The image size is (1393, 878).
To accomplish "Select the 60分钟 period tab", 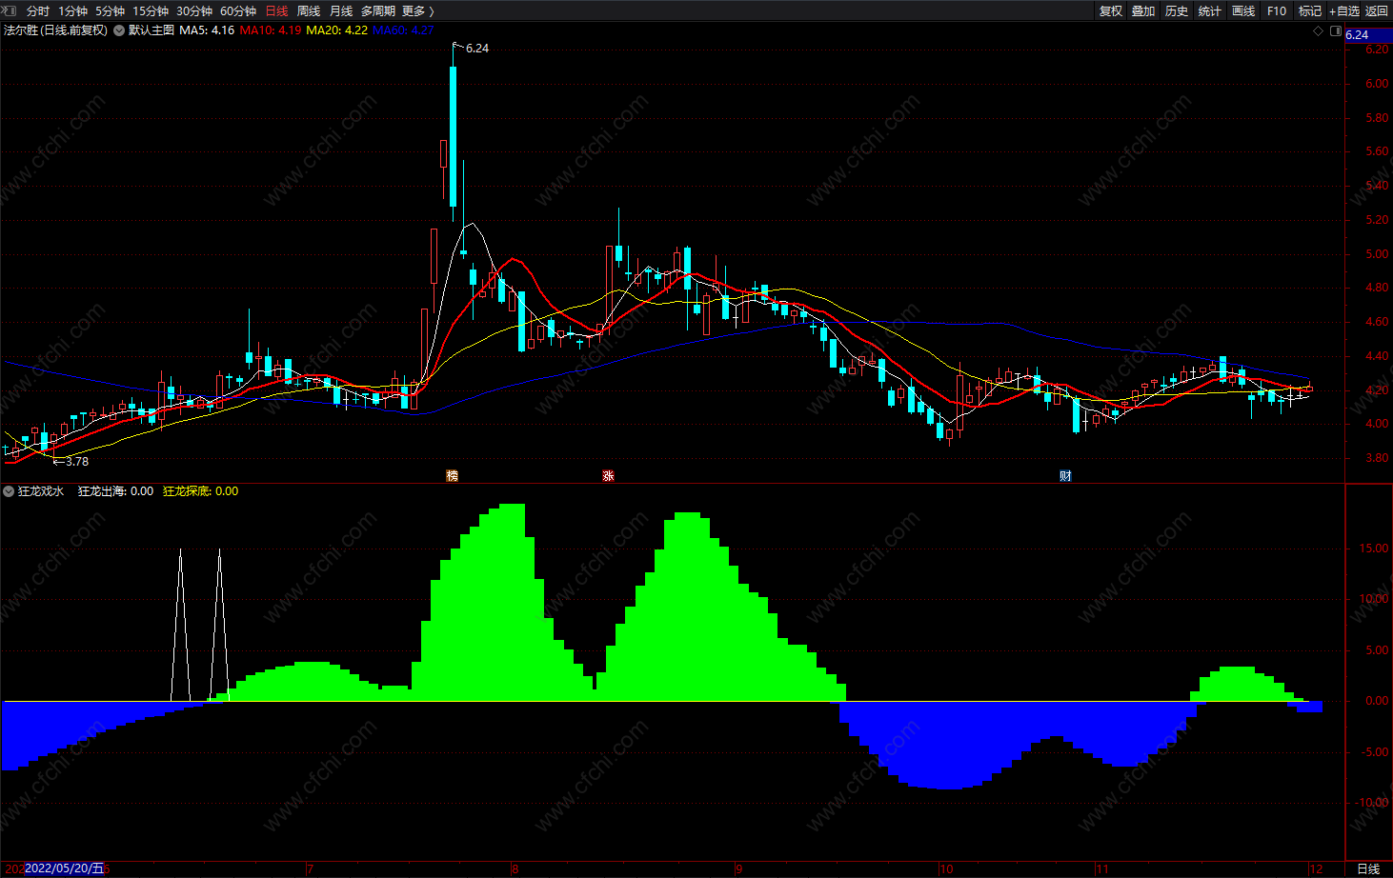I will 238,11.
